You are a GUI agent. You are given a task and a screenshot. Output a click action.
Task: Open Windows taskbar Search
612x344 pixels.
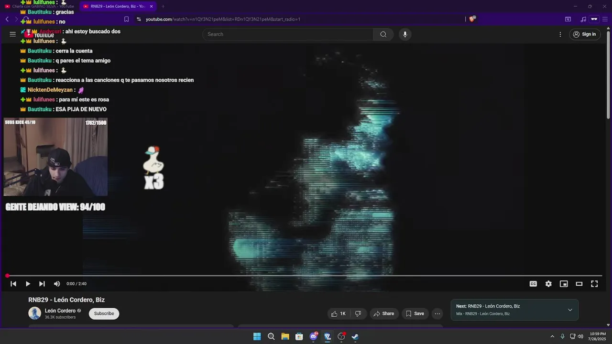[271, 336]
